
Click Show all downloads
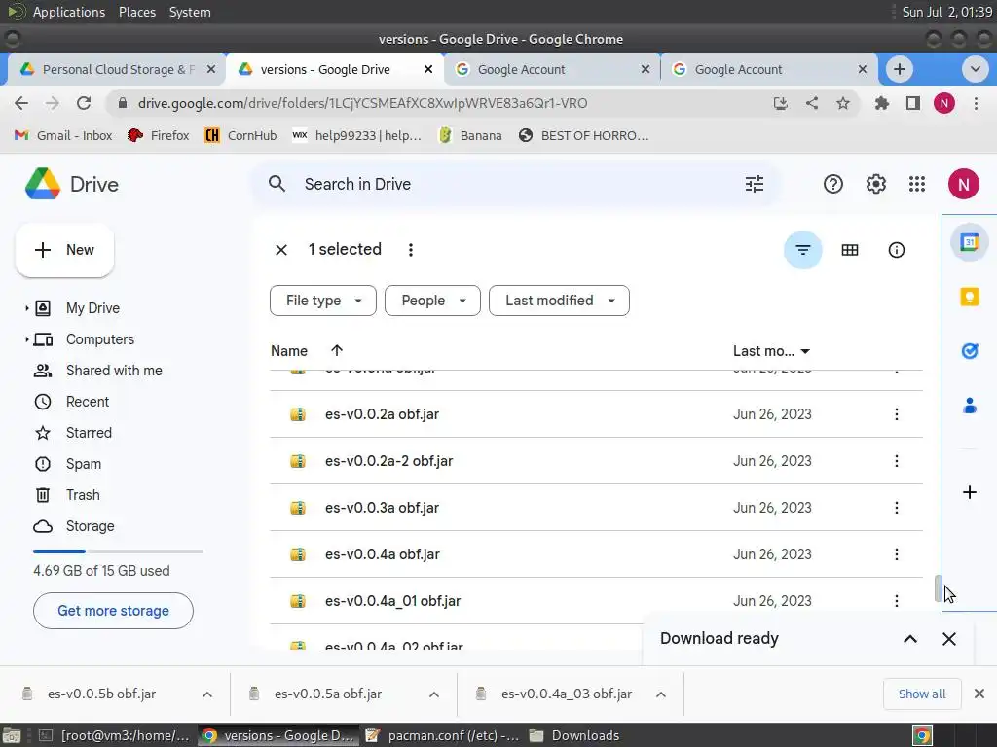pos(921,694)
